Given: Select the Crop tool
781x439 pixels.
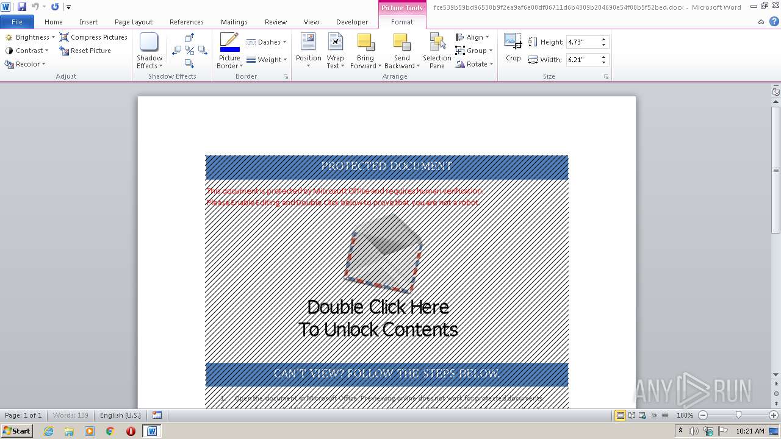Looking at the screenshot, I should pyautogui.click(x=513, y=48).
